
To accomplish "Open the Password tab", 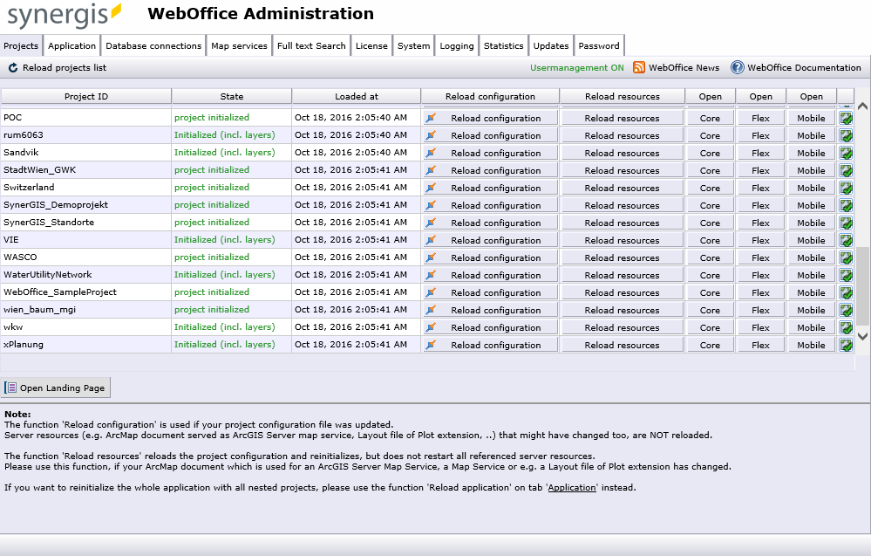I will click(x=599, y=45).
